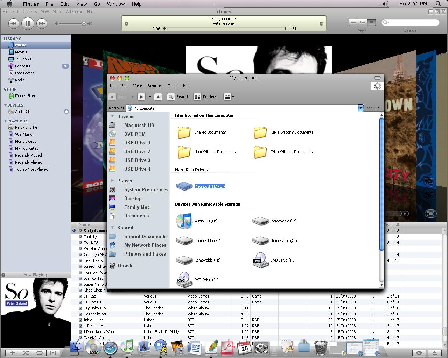Select Recently Added playlist in iTunes
Screen dimensions: 448x358
tap(28, 155)
